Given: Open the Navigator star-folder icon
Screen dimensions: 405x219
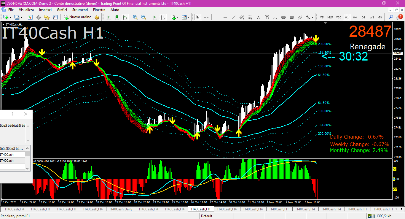Looking at the screenshot, I should 47,17.
